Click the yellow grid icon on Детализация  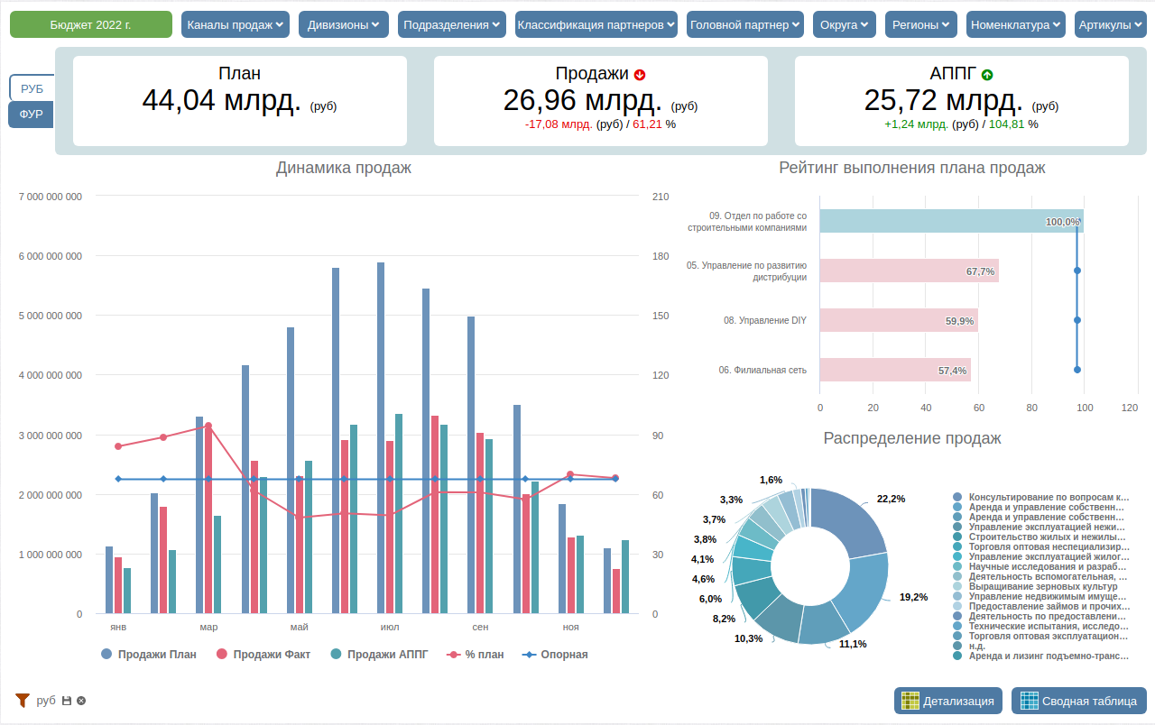(x=910, y=701)
